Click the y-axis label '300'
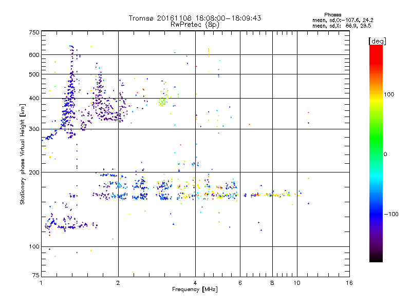The image size is (411, 308). [x=34, y=129]
